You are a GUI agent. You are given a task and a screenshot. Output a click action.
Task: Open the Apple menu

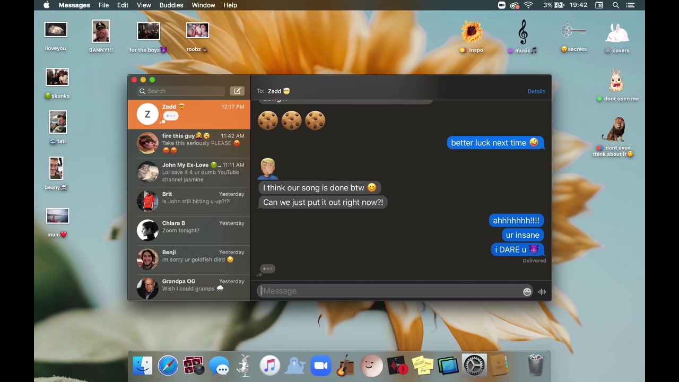click(46, 5)
